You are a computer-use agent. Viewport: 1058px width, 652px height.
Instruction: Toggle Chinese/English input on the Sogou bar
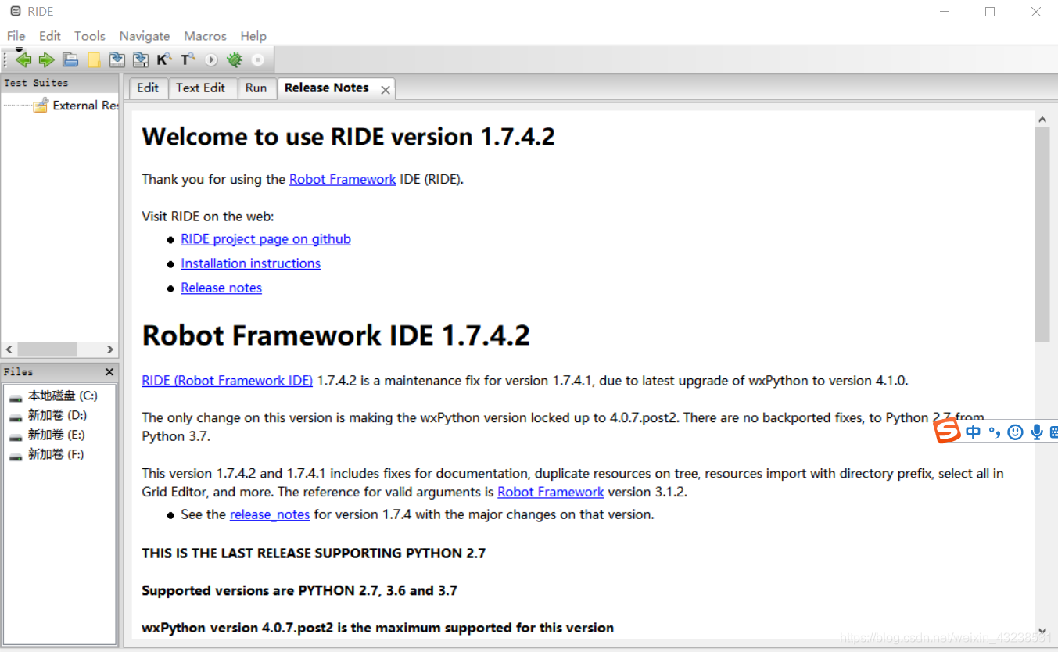[974, 432]
